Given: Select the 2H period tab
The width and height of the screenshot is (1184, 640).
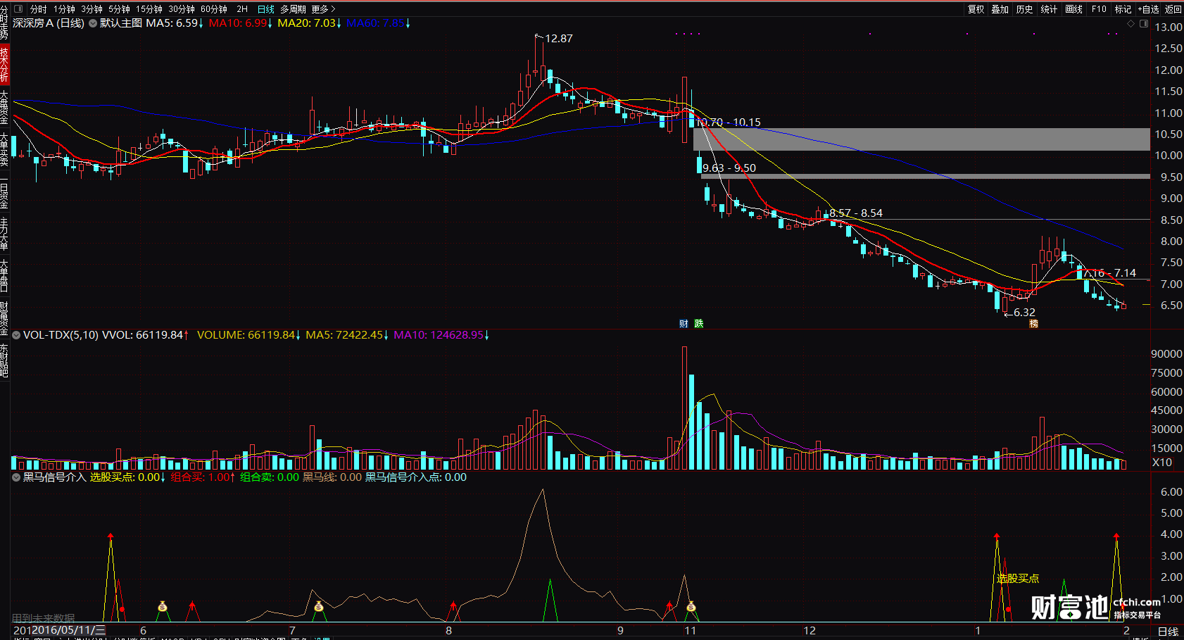Looking at the screenshot, I should tap(242, 9).
